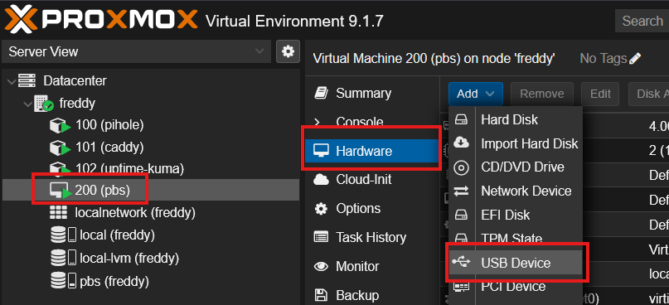Choose Hard Disk from Add menu

point(516,120)
